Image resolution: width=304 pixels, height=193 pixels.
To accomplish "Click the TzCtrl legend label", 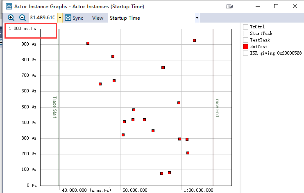I will point(257,27).
